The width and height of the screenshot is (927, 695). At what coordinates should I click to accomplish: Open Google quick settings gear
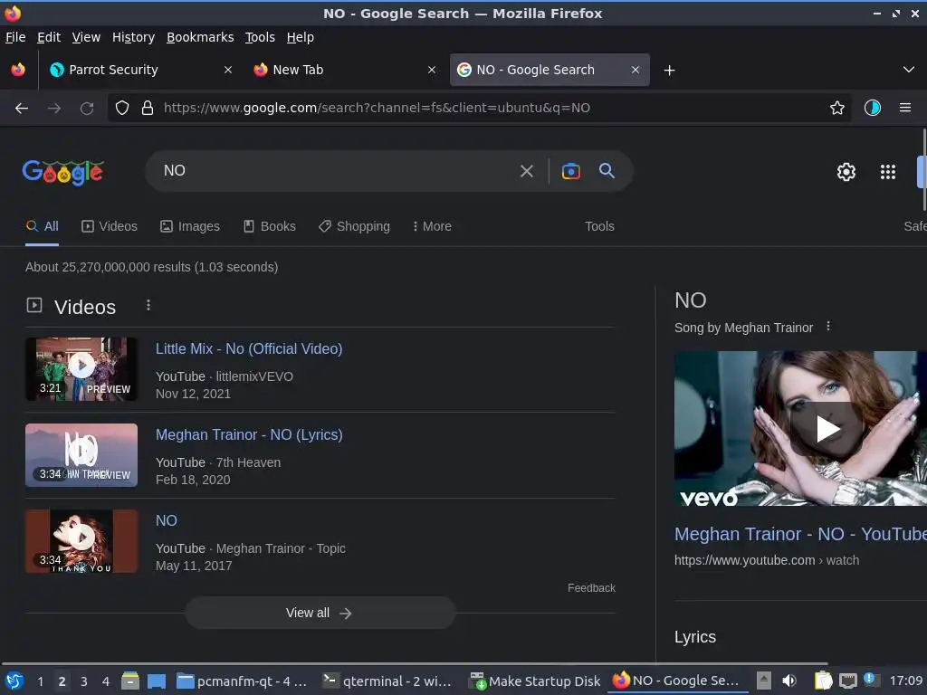tap(846, 172)
